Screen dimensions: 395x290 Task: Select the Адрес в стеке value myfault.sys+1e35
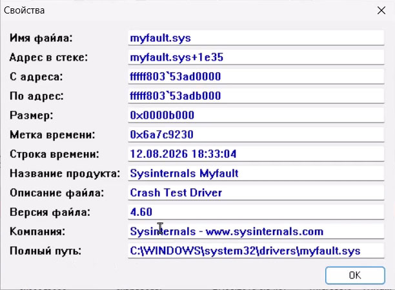pos(256,57)
